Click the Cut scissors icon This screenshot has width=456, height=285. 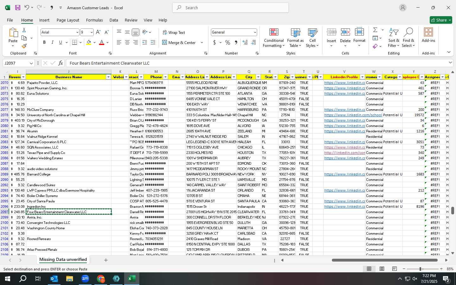tap(24, 30)
